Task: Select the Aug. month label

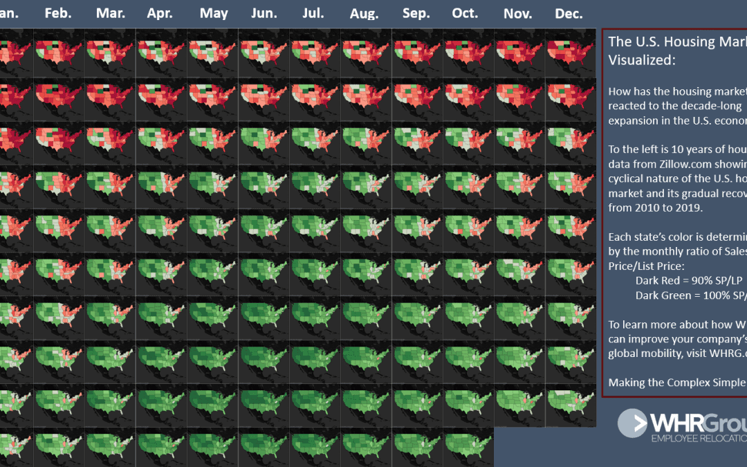Action: [x=364, y=14]
